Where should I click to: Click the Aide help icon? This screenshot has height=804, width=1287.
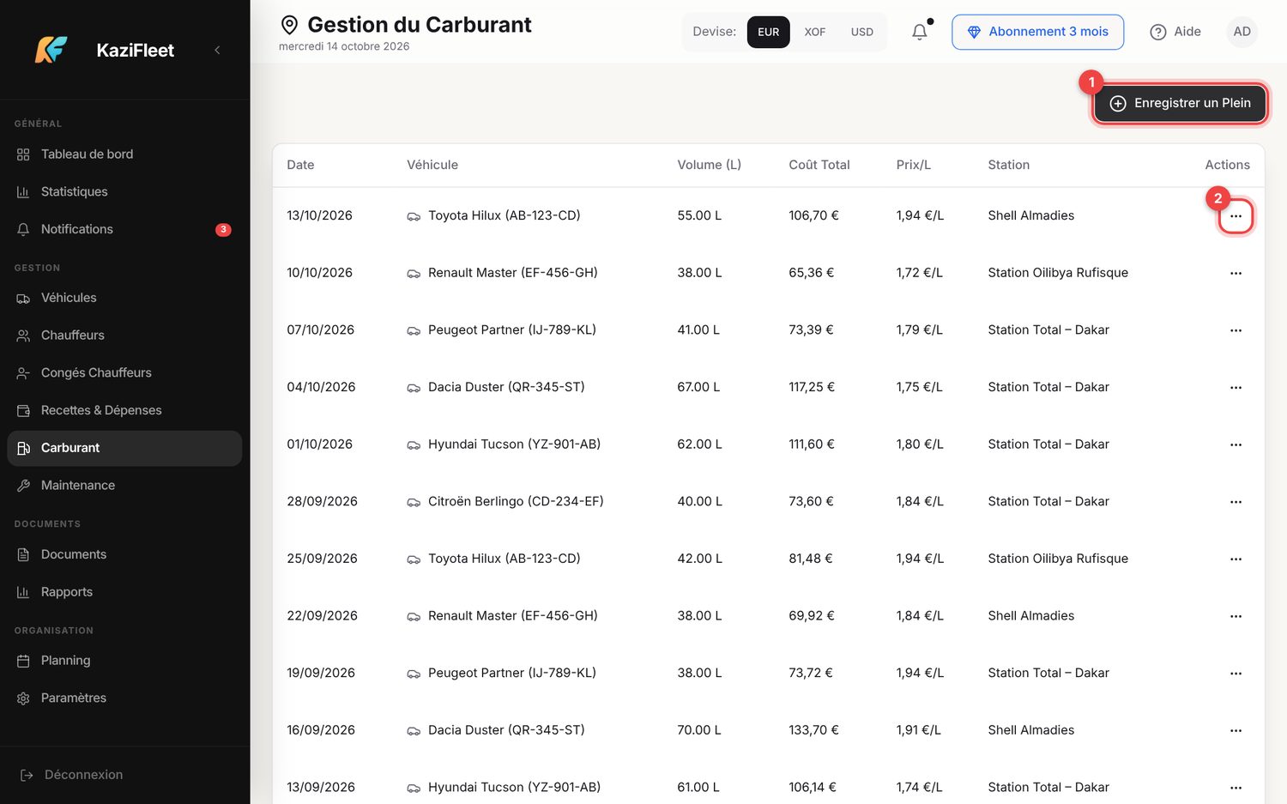(1158, 32)
